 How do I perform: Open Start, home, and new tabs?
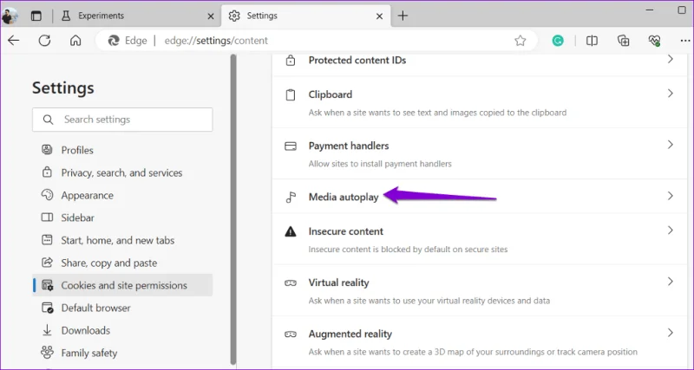click(122, 241)
